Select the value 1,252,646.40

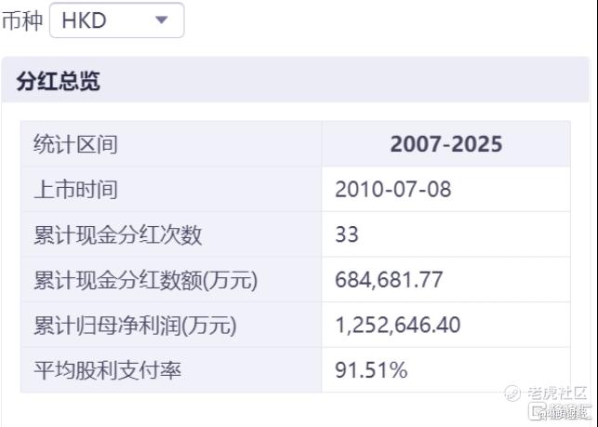coord(397,326)
